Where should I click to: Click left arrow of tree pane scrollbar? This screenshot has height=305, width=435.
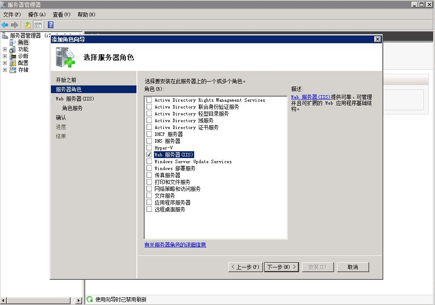click(x=3, y=300)
